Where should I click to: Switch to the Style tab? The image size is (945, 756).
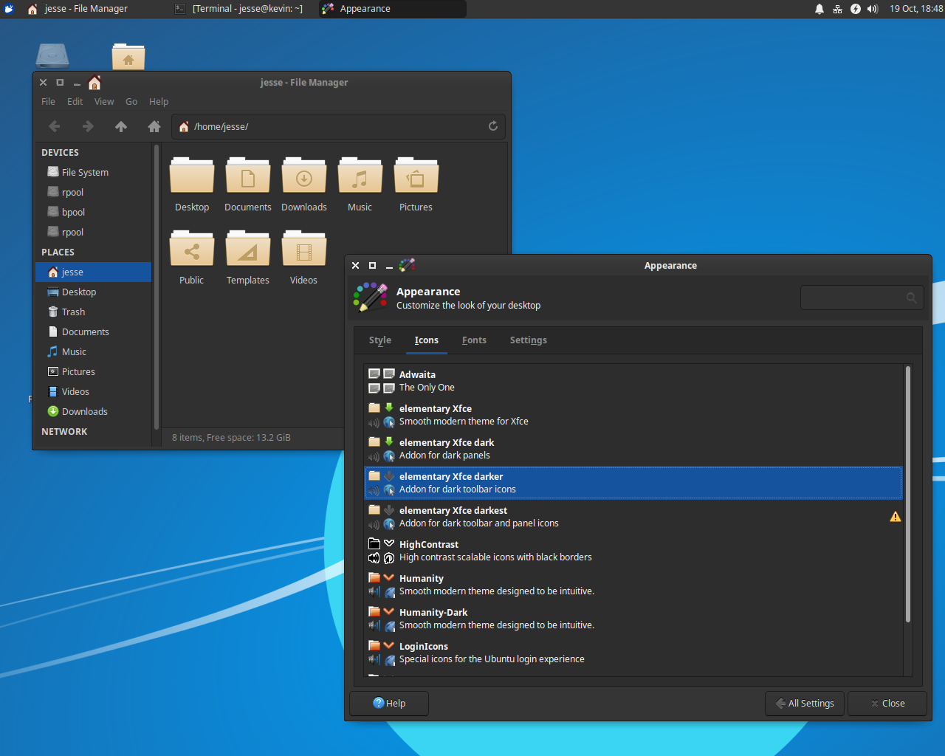click(380, 340)
